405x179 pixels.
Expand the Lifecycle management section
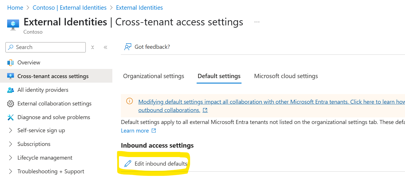(x=11, y=158)
